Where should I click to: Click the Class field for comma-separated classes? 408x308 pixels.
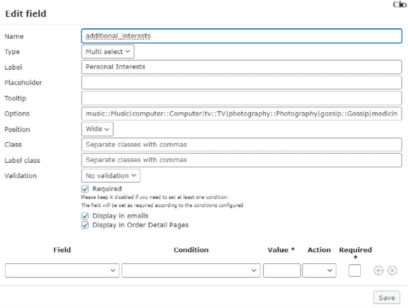pos(242,144)
